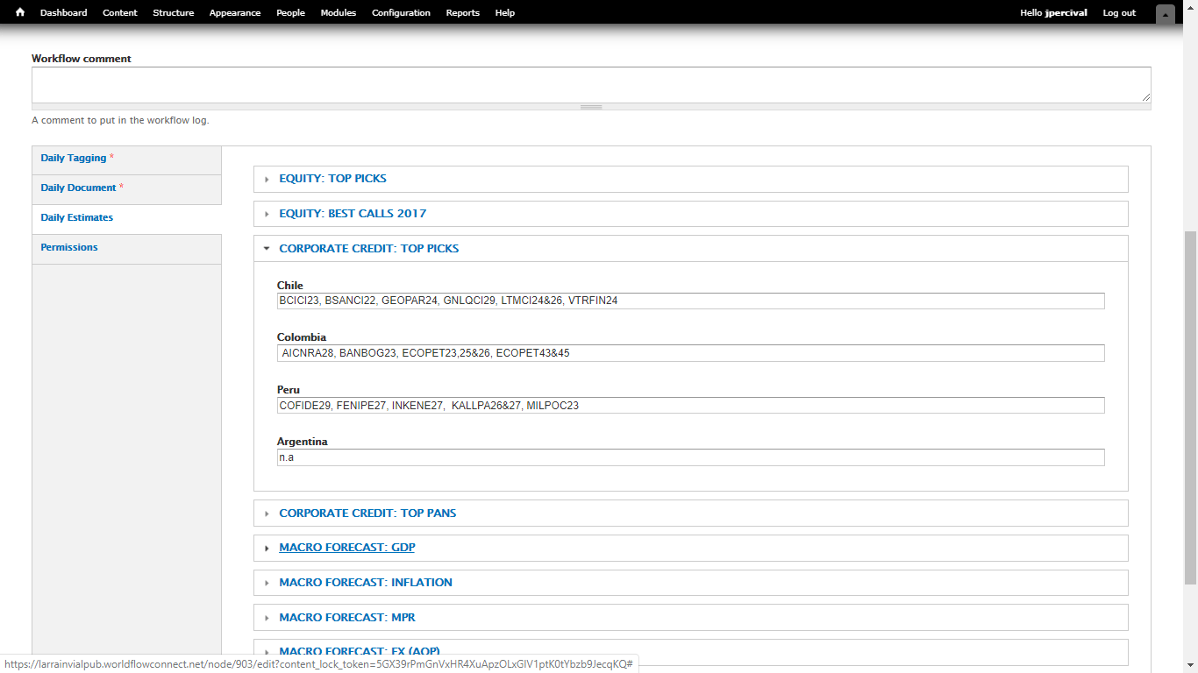Collapse CORPORATE CREDIT: TOP PICKS section

[368, 249]
